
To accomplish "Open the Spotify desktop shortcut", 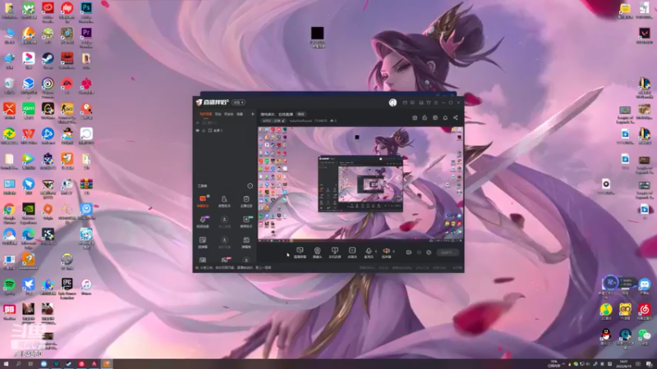I will point(9,287).
